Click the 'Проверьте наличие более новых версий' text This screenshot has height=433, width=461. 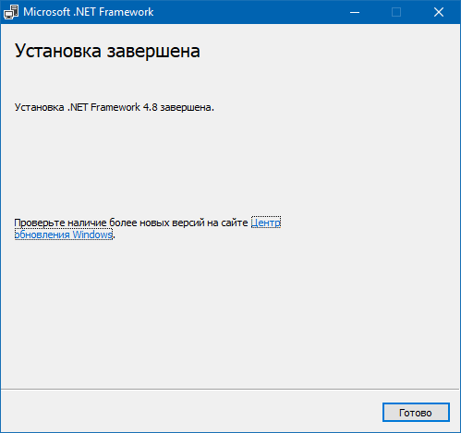pyautogui.click(x=109, y=223)
